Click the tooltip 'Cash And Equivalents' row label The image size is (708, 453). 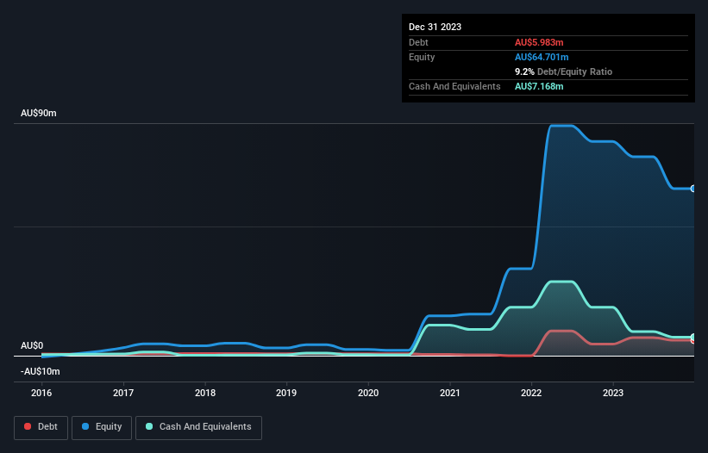tap(454, 86)
